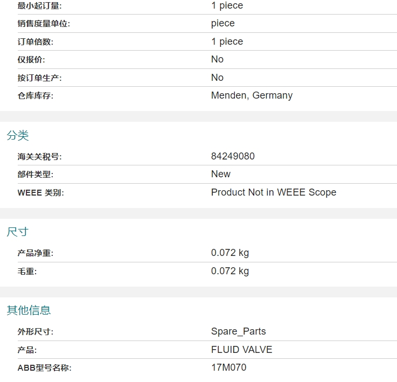Click the 订单倍数 value 1 piece
This screenshot has width=397, height=382.
[x=227, y=41]
